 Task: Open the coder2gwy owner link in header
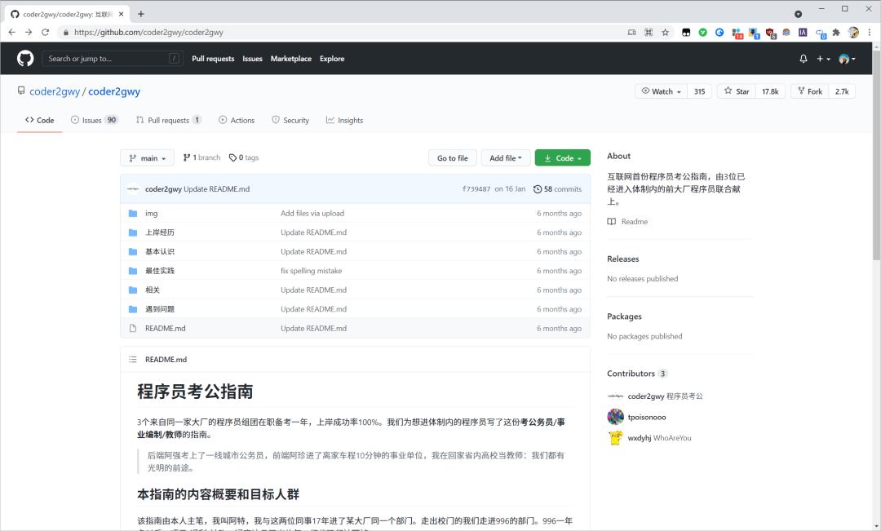click(55, 91)
